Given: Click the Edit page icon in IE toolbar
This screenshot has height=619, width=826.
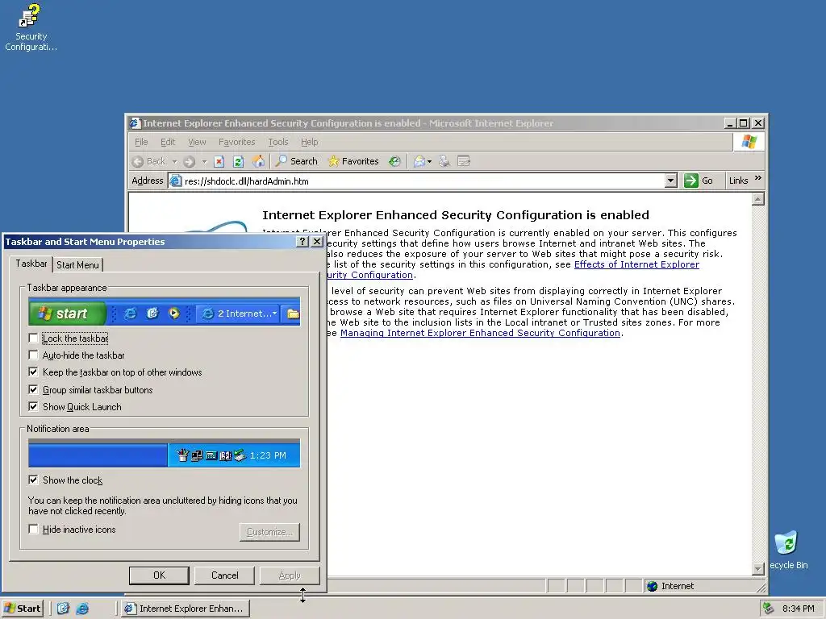Looking at the screenshot, I should [464, 161].
